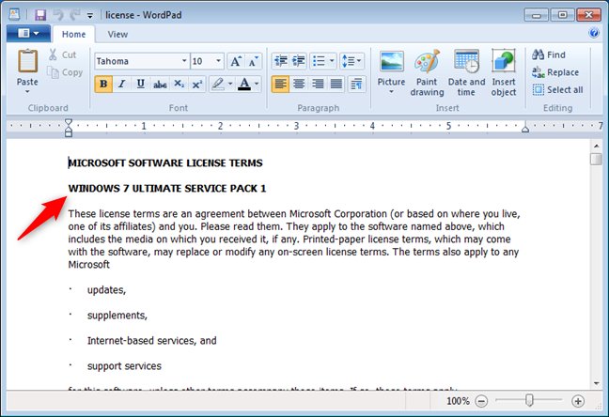Open the font size dropdown
Viewport: 609px width, 417px height.
click(218, 61)
